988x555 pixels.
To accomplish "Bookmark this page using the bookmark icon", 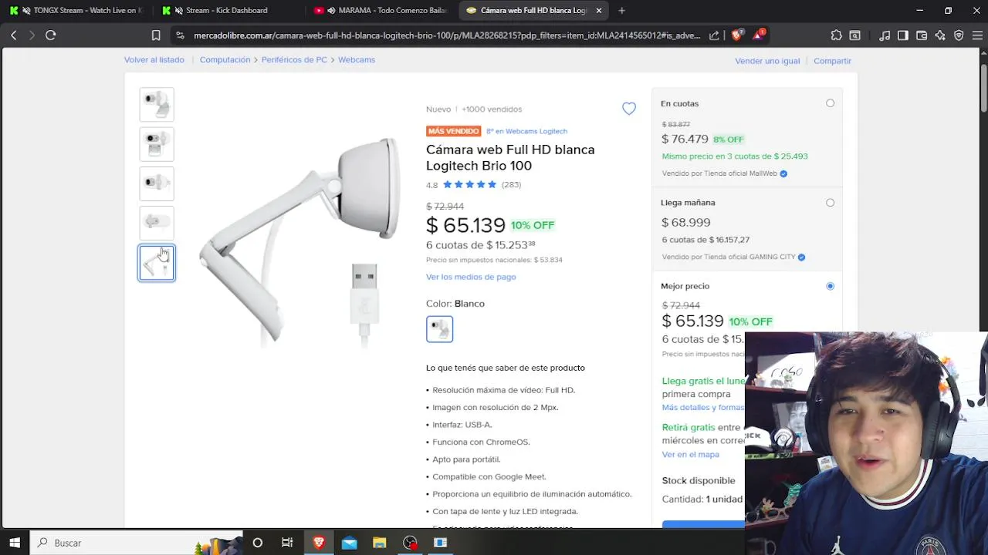I will pyautogui.click(x=156, y=35).
